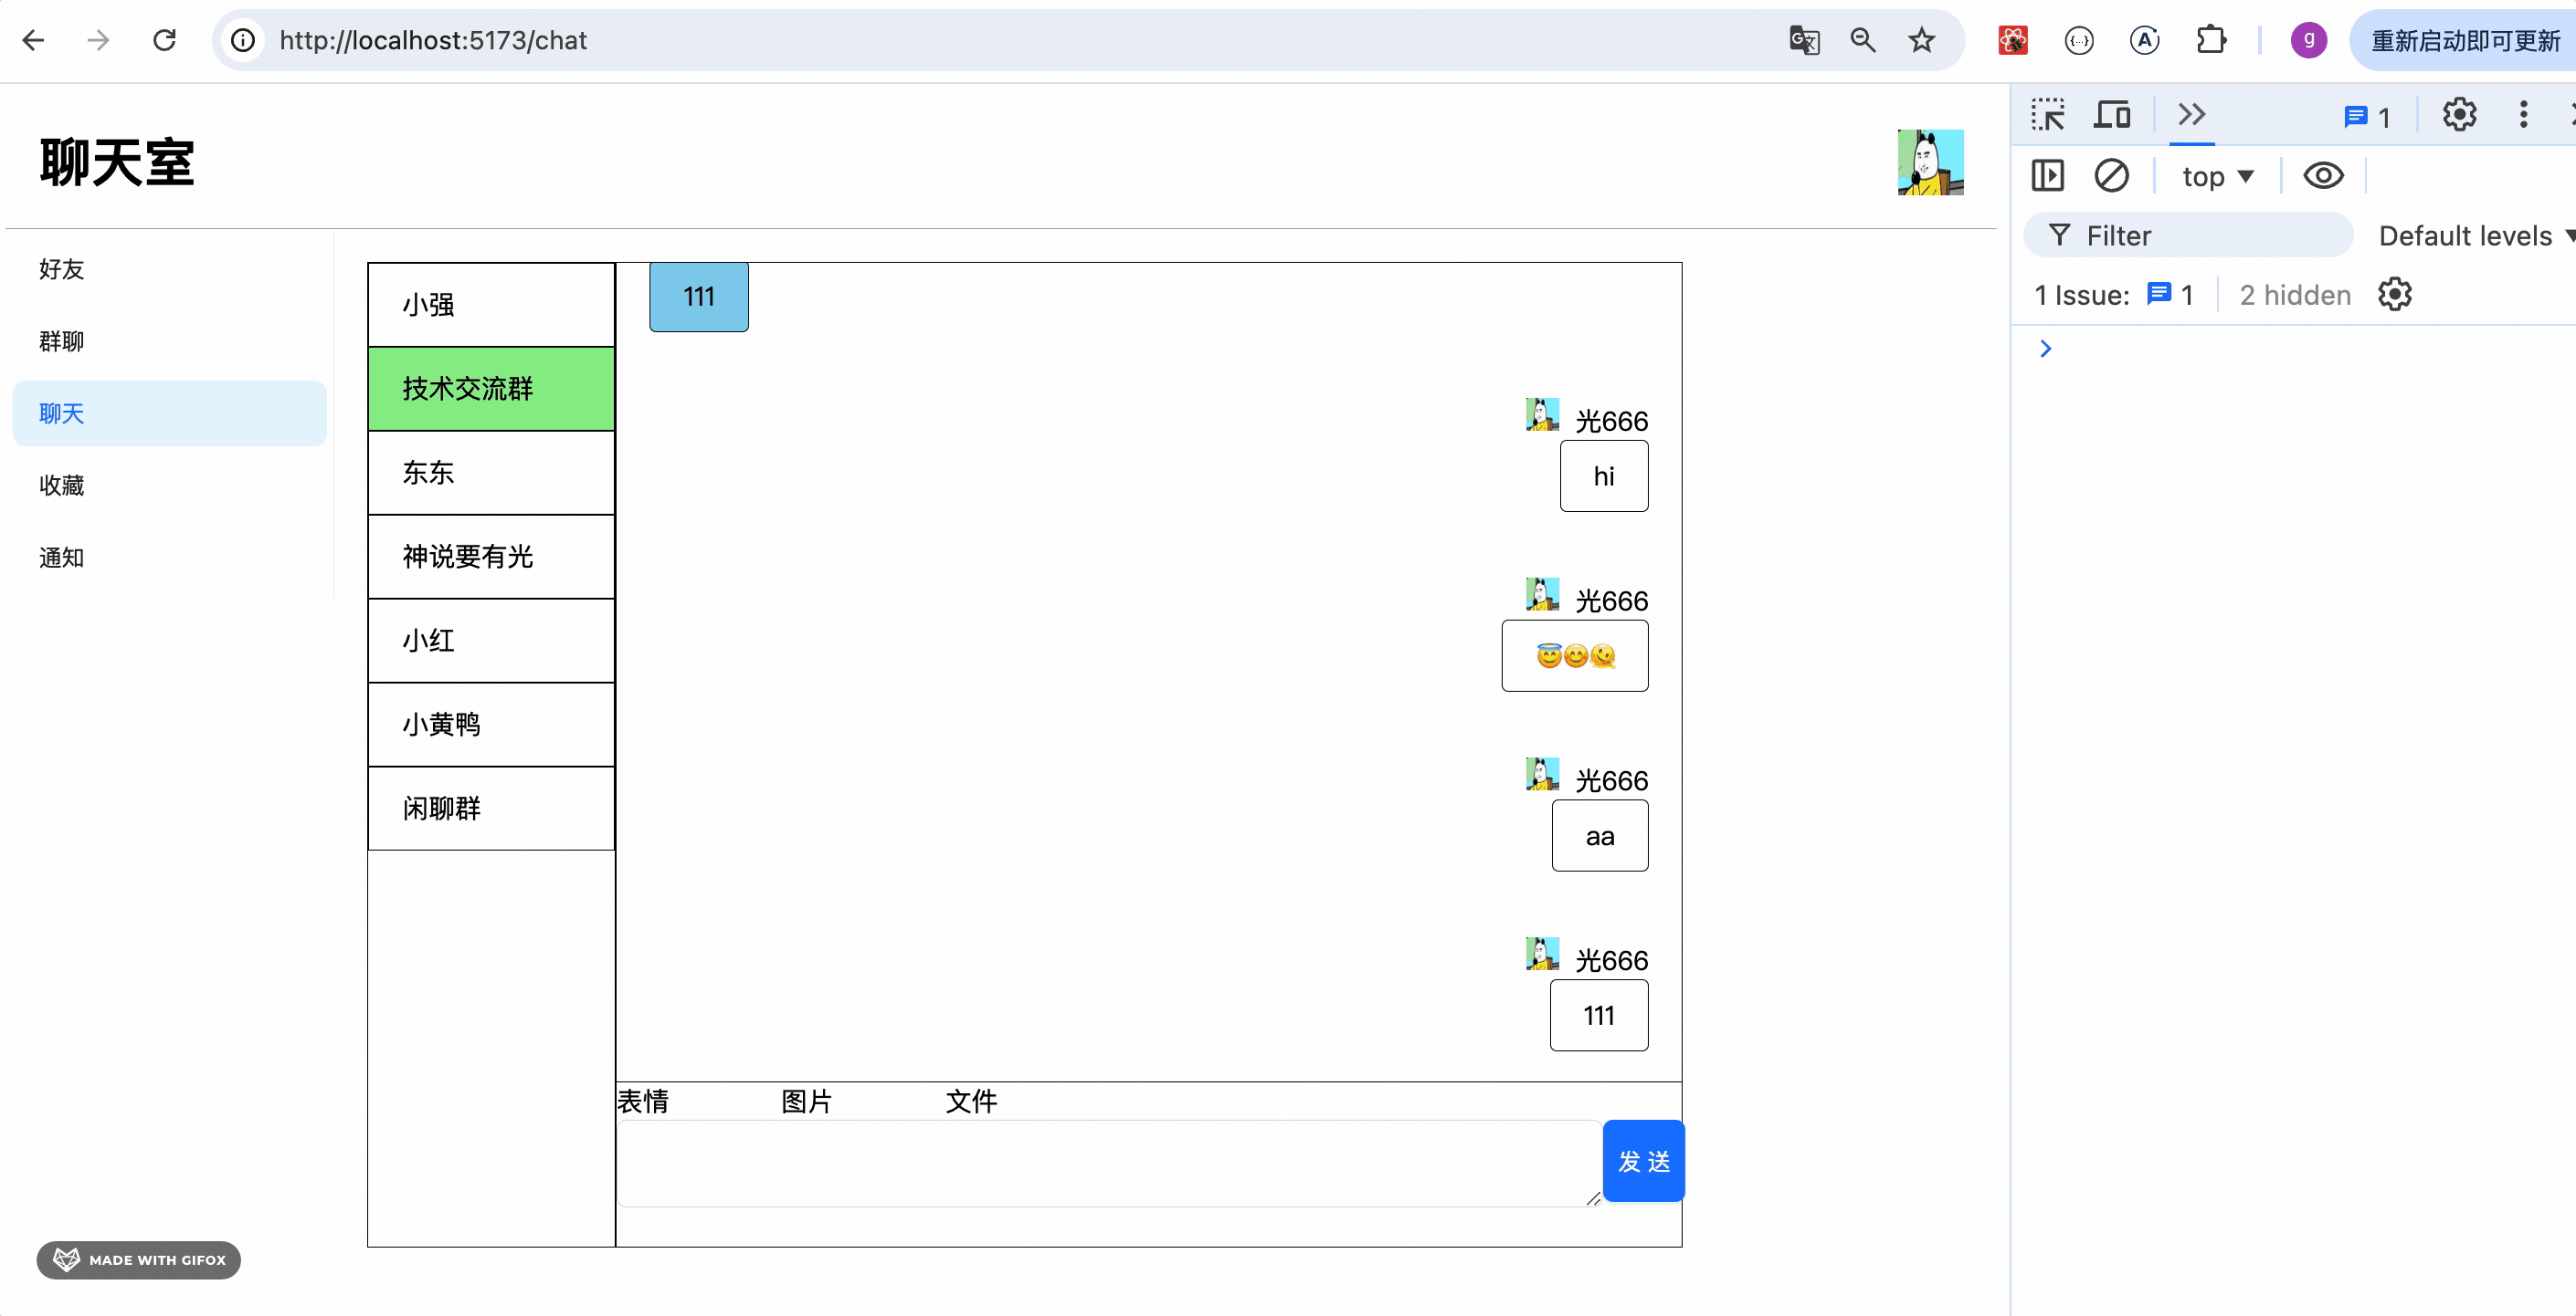This screenshot has height=1316, width=2576.
Task: Open 收藏 from the sidebar menu
Action: coord(62,486)
